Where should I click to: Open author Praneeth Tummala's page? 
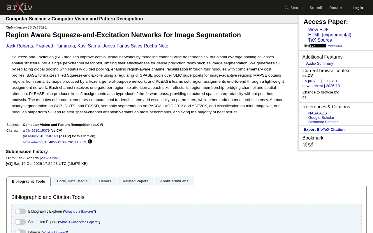pos(55,46)
